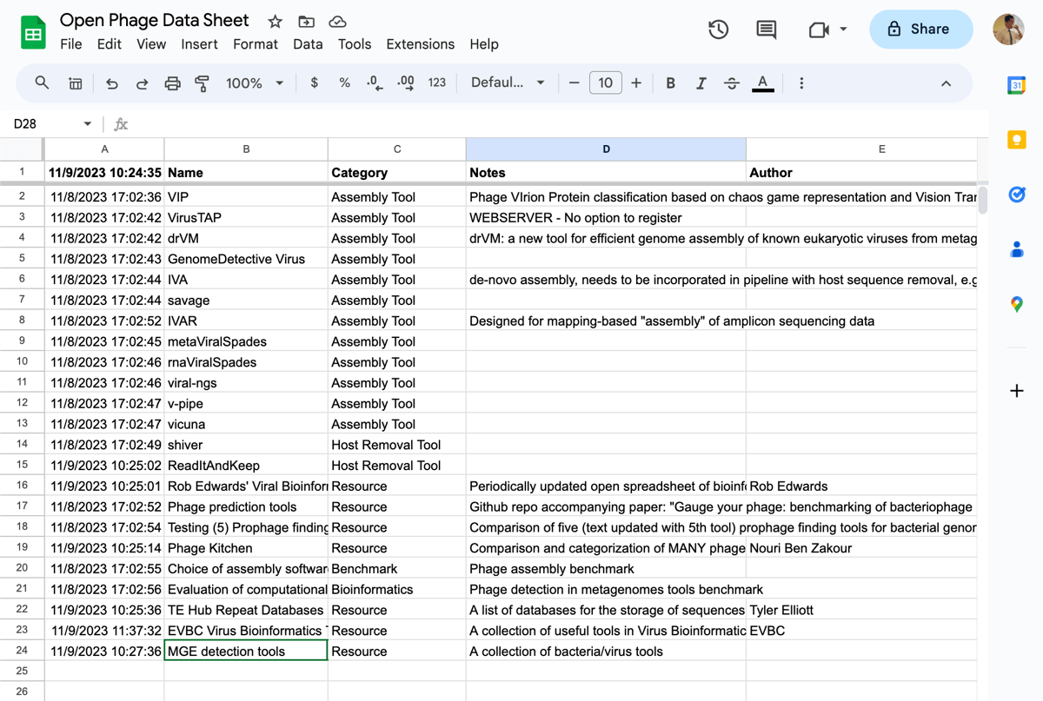The height and width of the screenshot is (701, 1043).
Task: Collapse the menus chevron
Action: click(x=946, y=83)
